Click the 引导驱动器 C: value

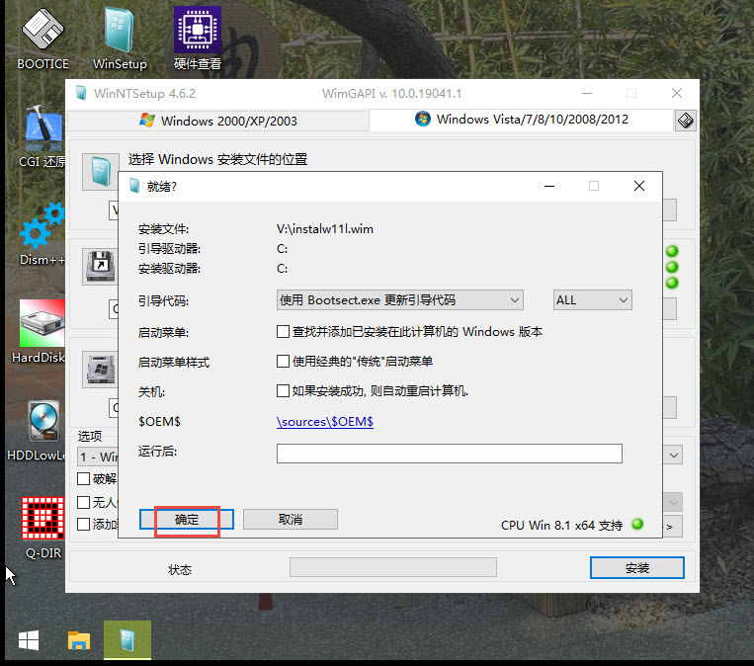(283, 249)
